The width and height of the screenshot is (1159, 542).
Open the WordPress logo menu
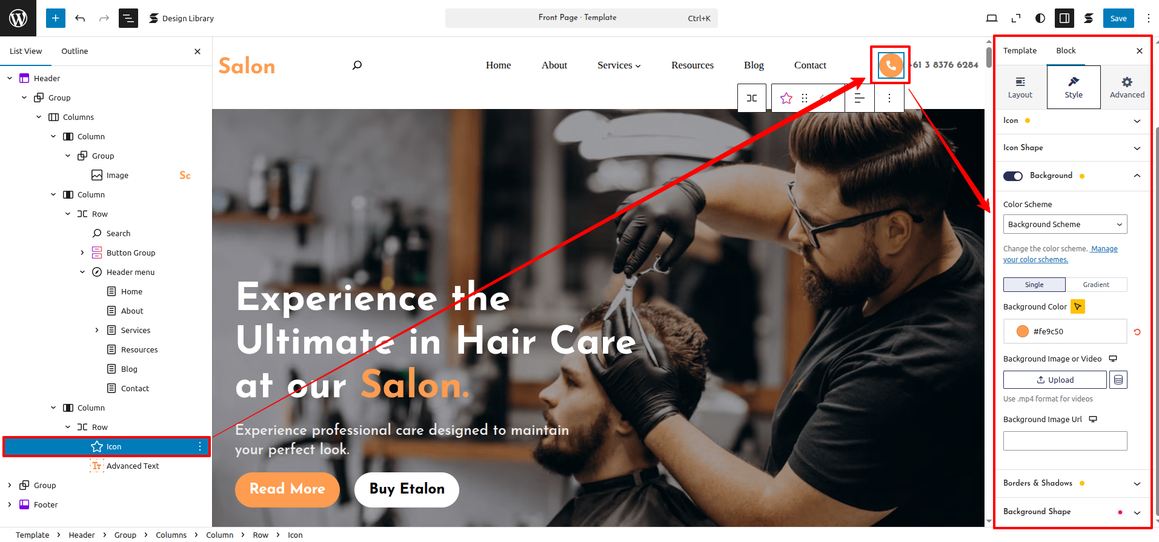18,18
